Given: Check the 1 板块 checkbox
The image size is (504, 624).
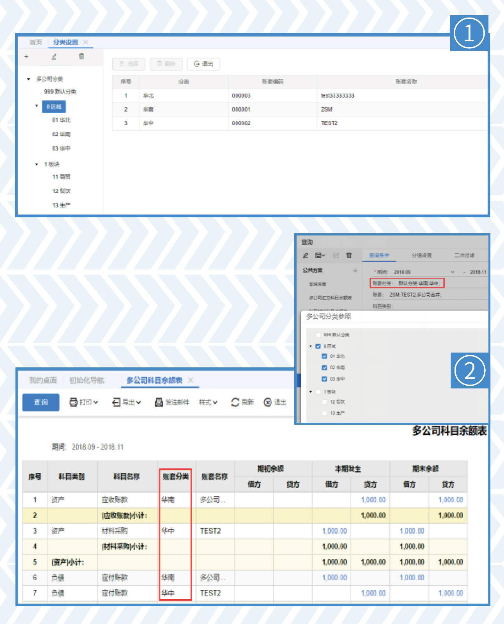Looking at the screenshot, I should [318, 392].
